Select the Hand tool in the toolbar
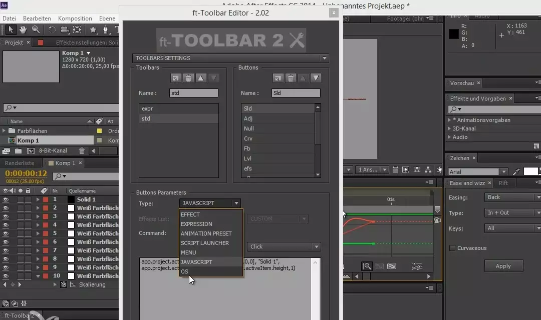Viewport: 541px width, 320px height. tap(24, 30)
